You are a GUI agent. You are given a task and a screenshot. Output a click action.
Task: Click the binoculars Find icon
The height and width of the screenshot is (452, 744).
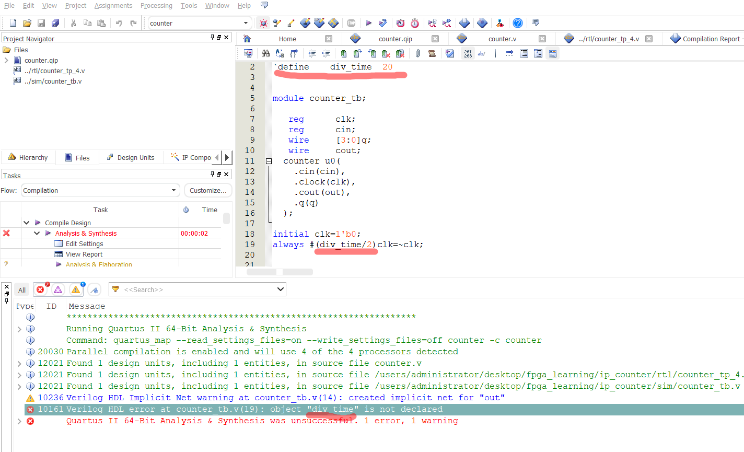click(266, 53)
